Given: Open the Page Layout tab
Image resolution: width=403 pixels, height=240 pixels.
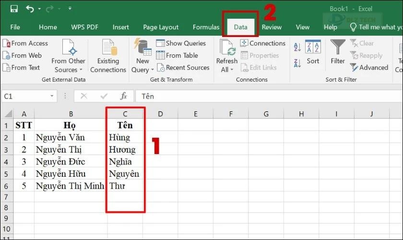Looking at the screenshot, I should [x=161, y=27].
